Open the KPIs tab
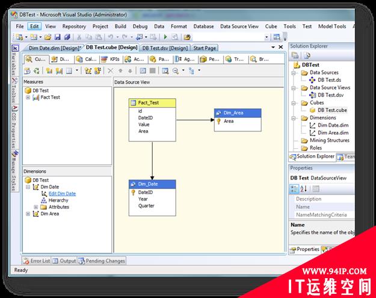The width and height of the screenshot is (376, 298). click(110, 59)
